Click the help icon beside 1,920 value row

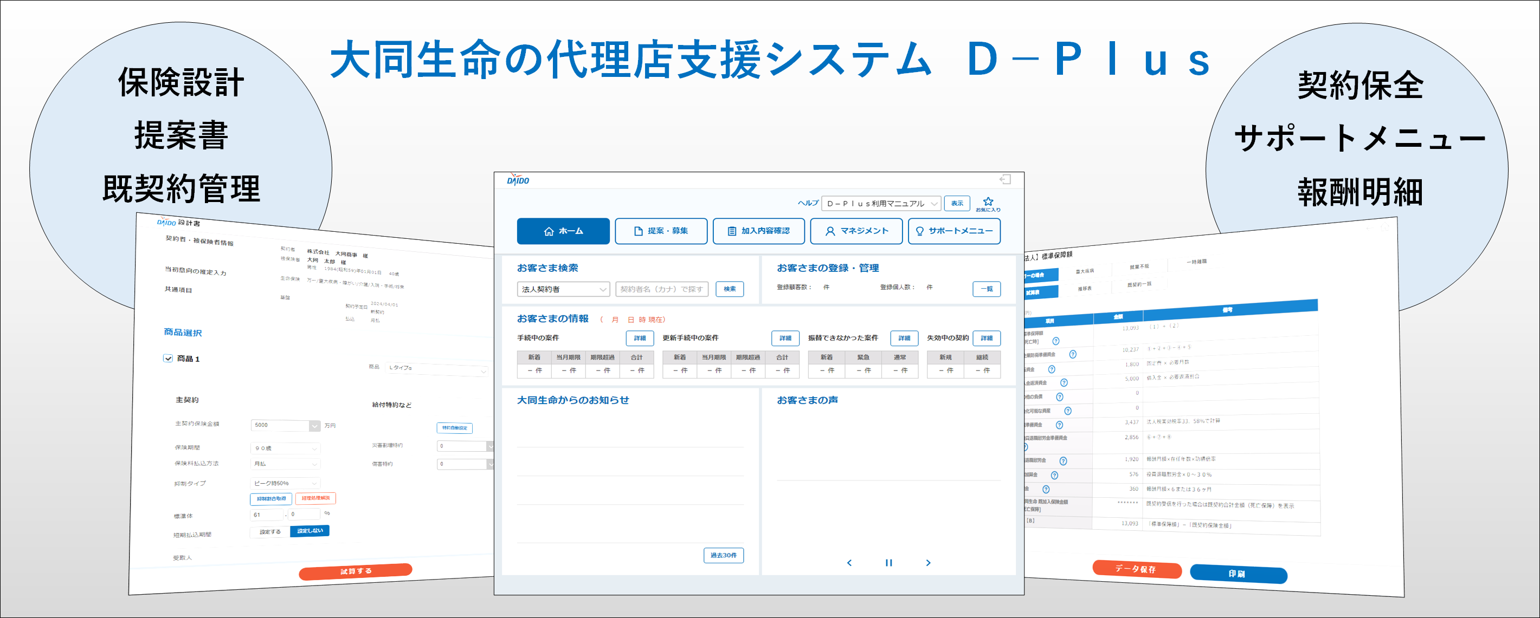pos(1063,461)
